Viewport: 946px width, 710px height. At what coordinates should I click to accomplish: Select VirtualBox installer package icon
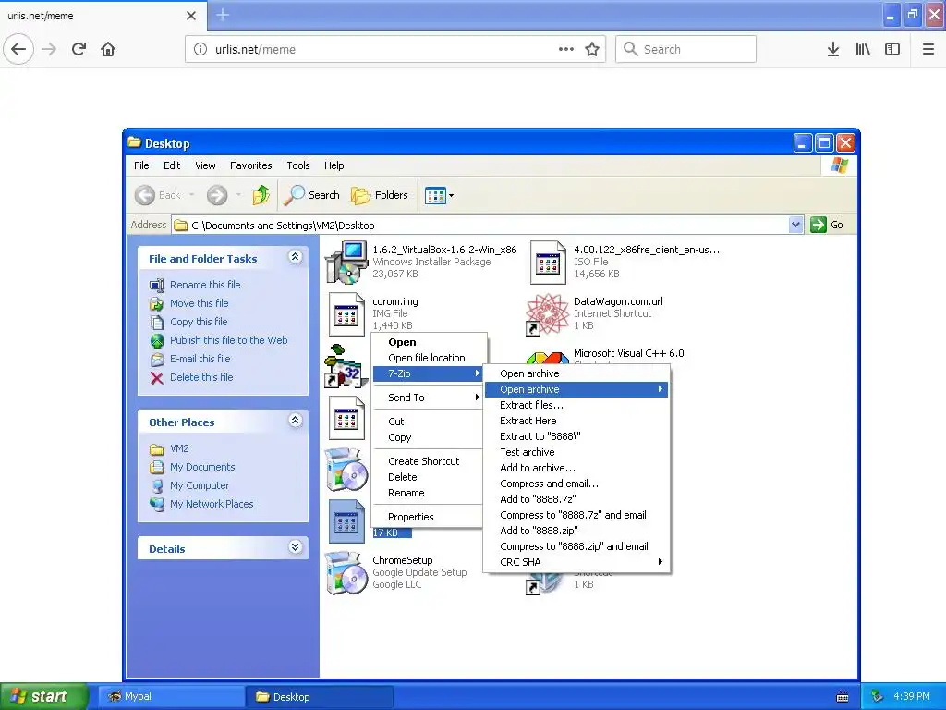tap(346, 262)
